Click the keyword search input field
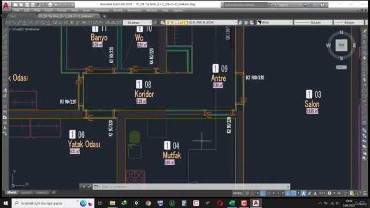 point(245,5)
